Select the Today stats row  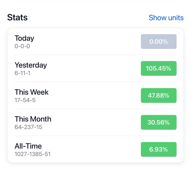coord(95,42)
